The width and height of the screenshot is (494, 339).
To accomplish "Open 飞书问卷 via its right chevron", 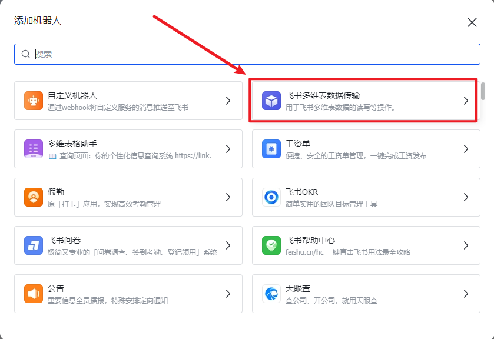I will pyautogui.click(x=228, y=245).
